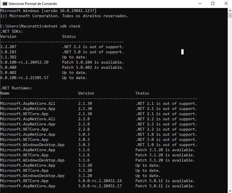Click the scrollbar down arrow
This screenshot has width=232, height=193.
pos(230,191)
